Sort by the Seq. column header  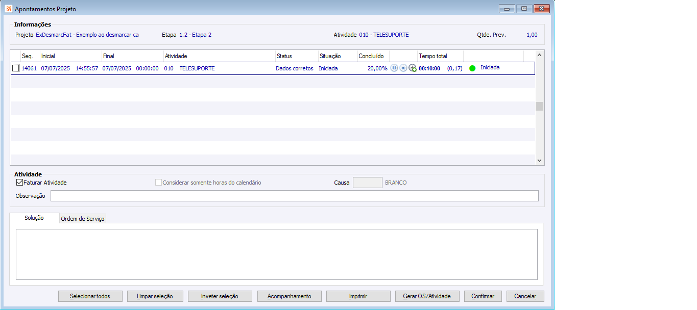30,56
